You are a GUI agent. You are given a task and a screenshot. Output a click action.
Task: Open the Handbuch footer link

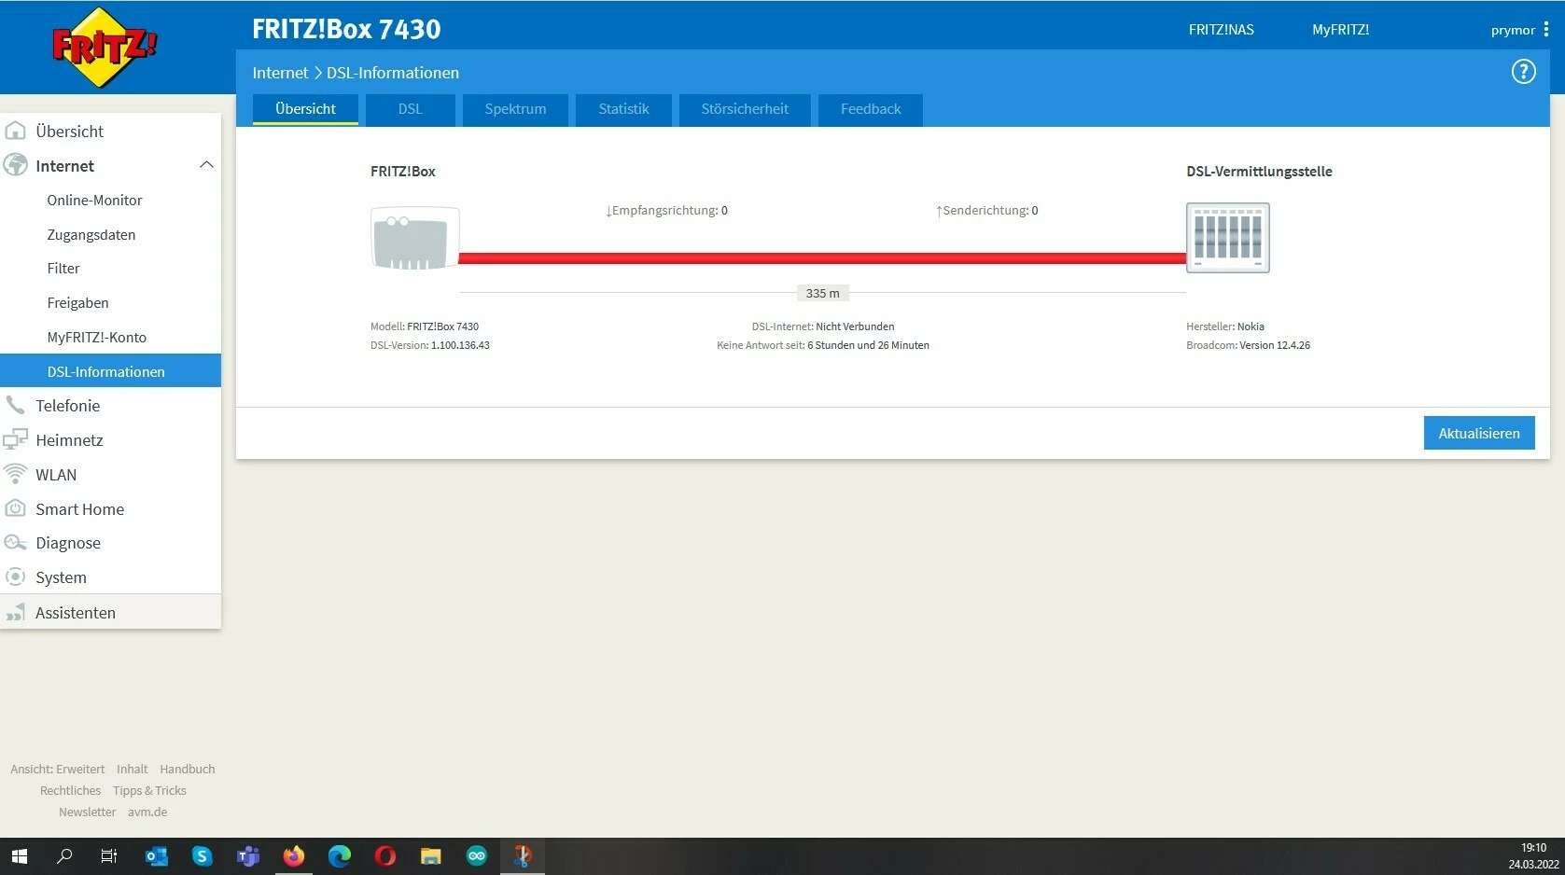pyautogui.click(x=188, y=769)
